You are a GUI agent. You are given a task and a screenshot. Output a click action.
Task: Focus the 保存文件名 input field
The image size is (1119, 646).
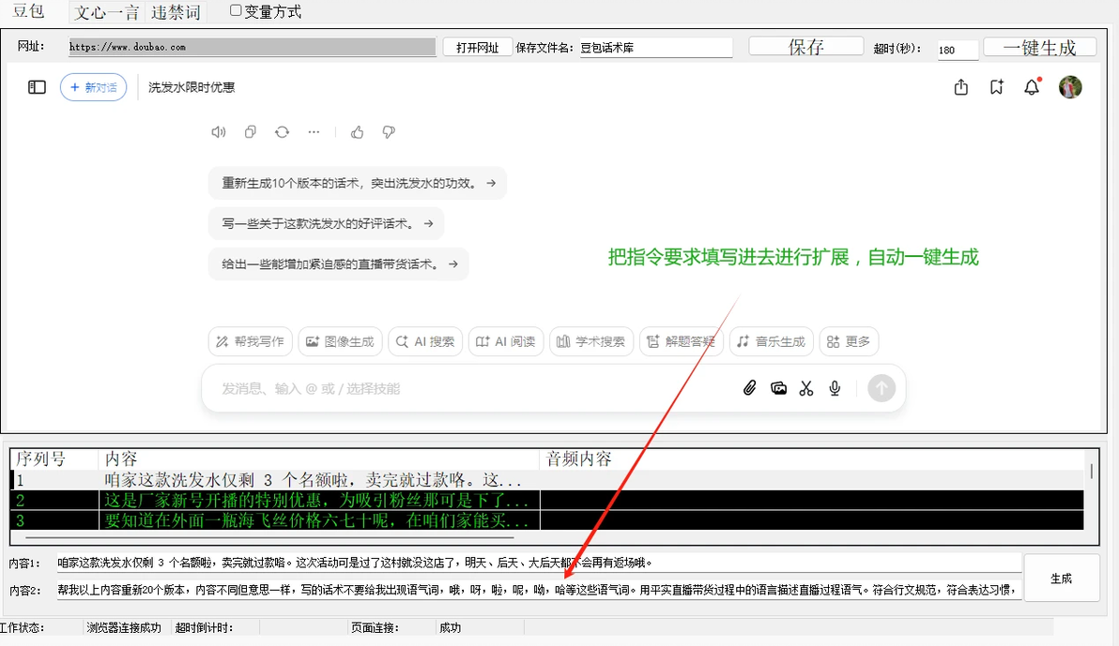click(x=656, y=48)
